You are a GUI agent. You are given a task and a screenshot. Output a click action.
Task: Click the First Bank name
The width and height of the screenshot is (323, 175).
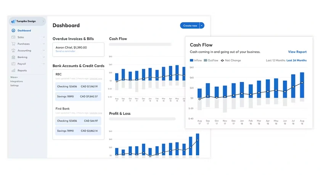(x=63, y=108)
